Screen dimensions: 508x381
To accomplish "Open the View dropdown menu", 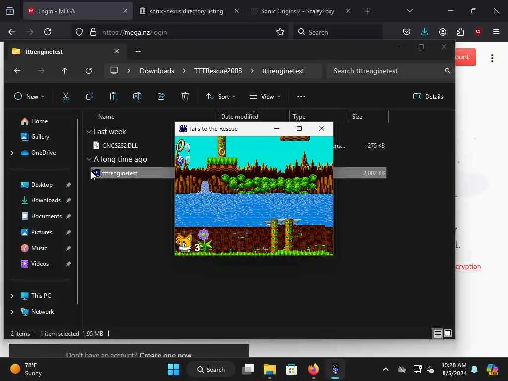I will tap(265, 97).
